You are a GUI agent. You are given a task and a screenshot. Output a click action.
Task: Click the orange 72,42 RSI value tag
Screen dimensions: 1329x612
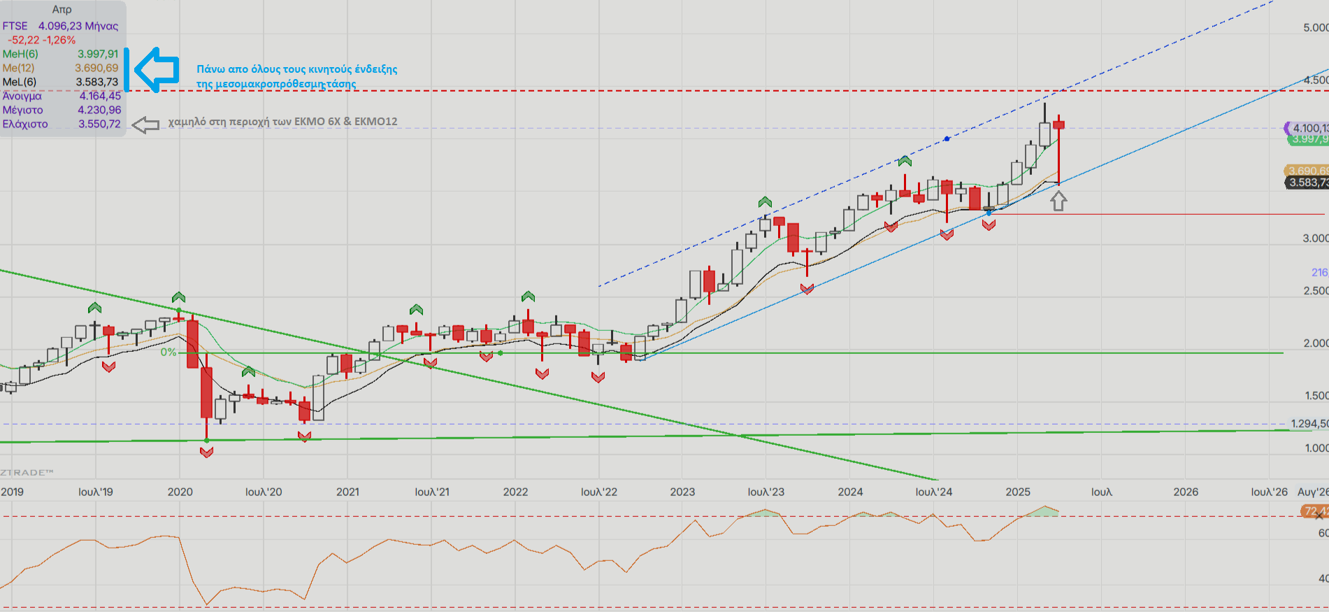click(x=1314, y=511)
